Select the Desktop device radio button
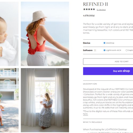 [x=104, y=43]
